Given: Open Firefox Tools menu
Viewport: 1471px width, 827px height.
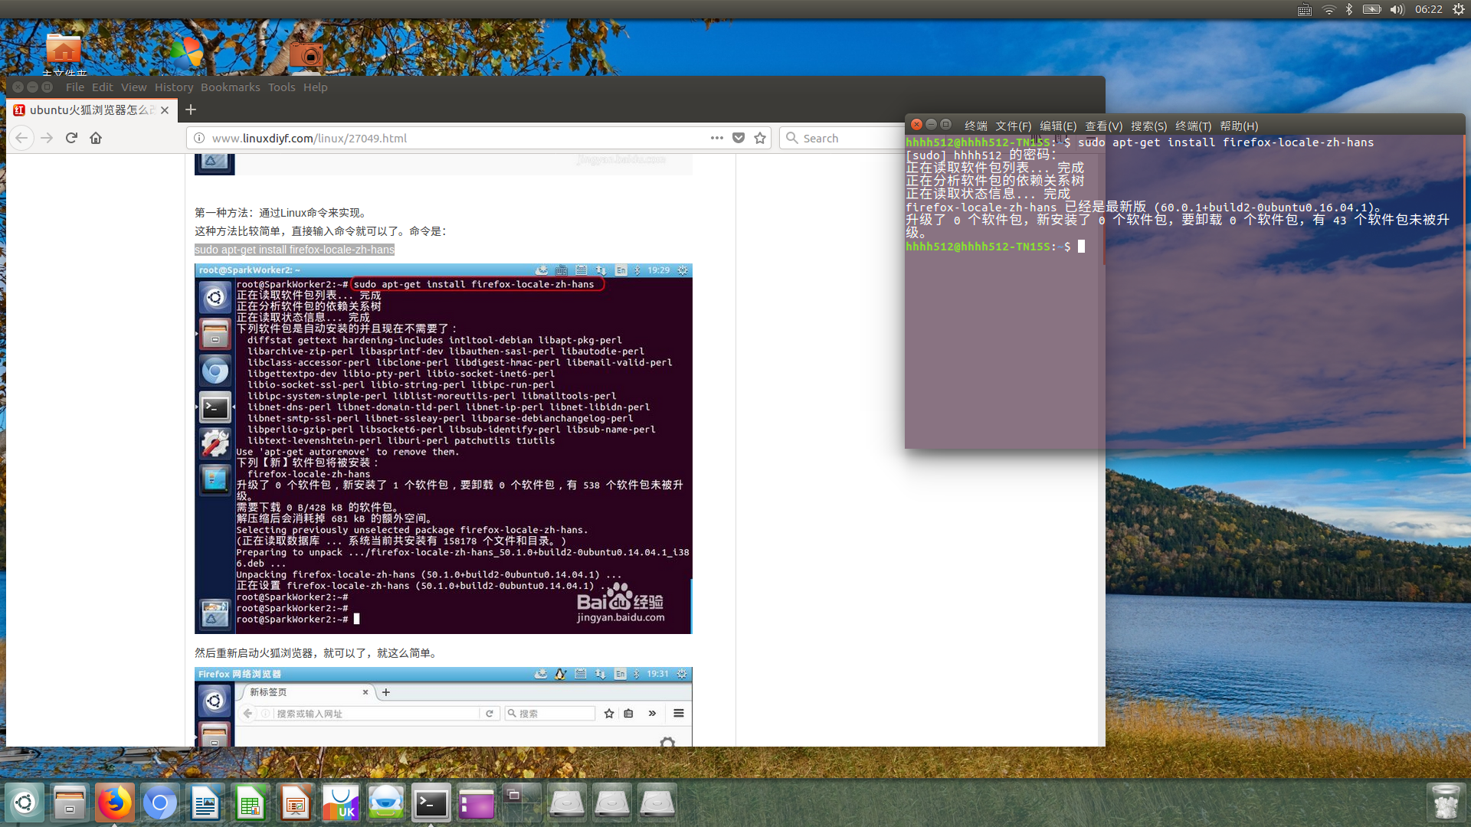Looking at the screenshot, I should [x=281, y=87].
